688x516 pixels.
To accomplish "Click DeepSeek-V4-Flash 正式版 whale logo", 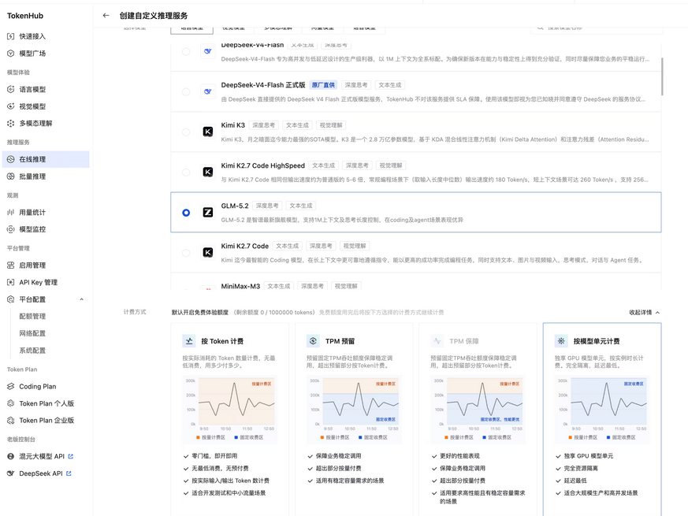I will tap(208, 91).
